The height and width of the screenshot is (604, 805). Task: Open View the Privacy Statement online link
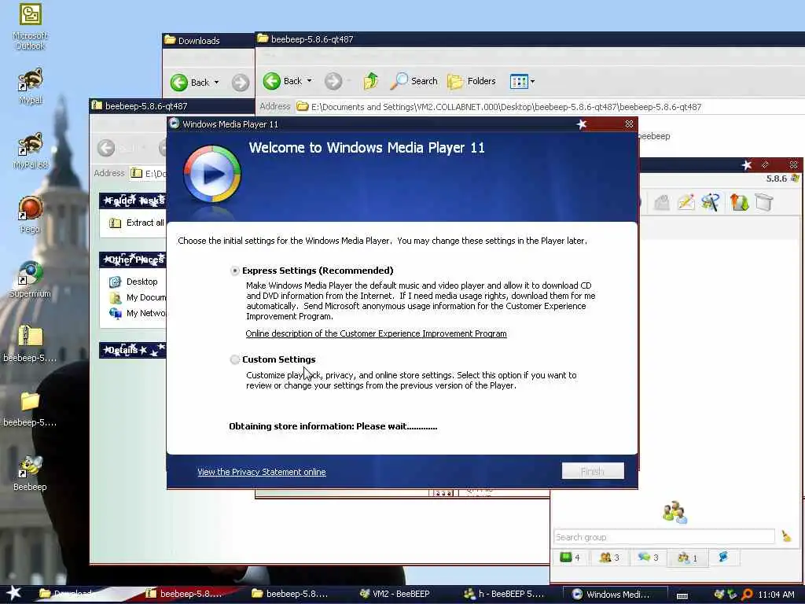pos(261,472)
